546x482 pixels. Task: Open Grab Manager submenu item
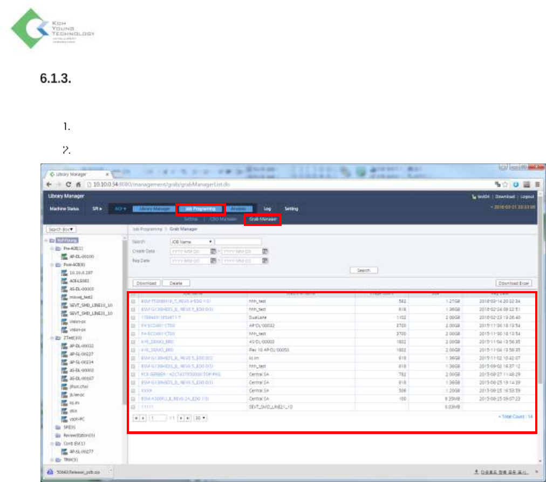(x=263, y=219)
